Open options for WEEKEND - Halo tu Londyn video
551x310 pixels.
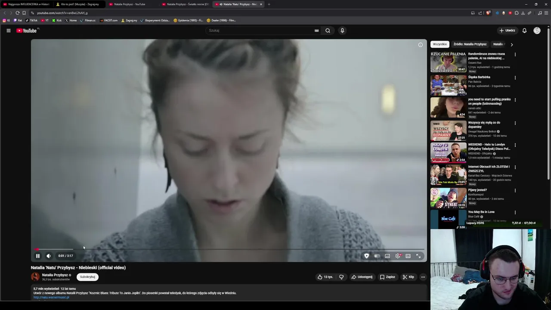click(515, 145)
